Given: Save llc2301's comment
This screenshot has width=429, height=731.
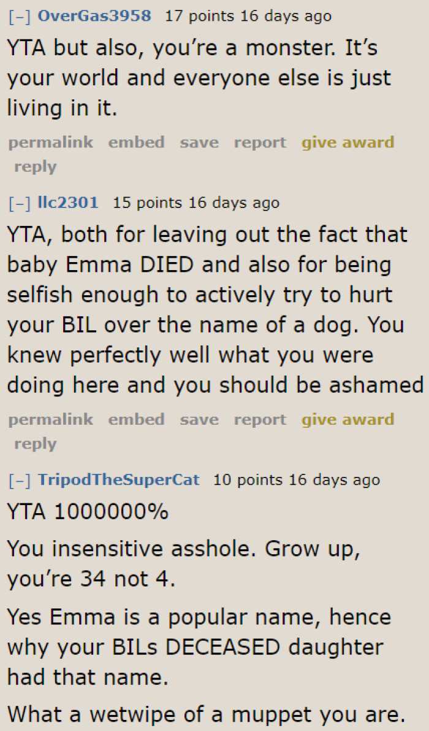Looking at the screenshot, I should pyautogui.click(x=199, y=420).
